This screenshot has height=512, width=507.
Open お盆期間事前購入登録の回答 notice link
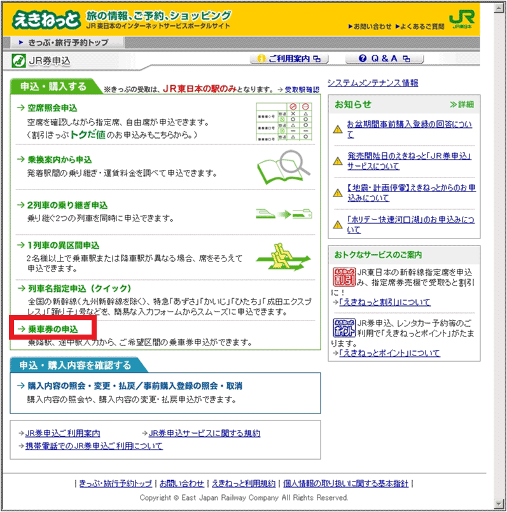(x=409, y=129)
